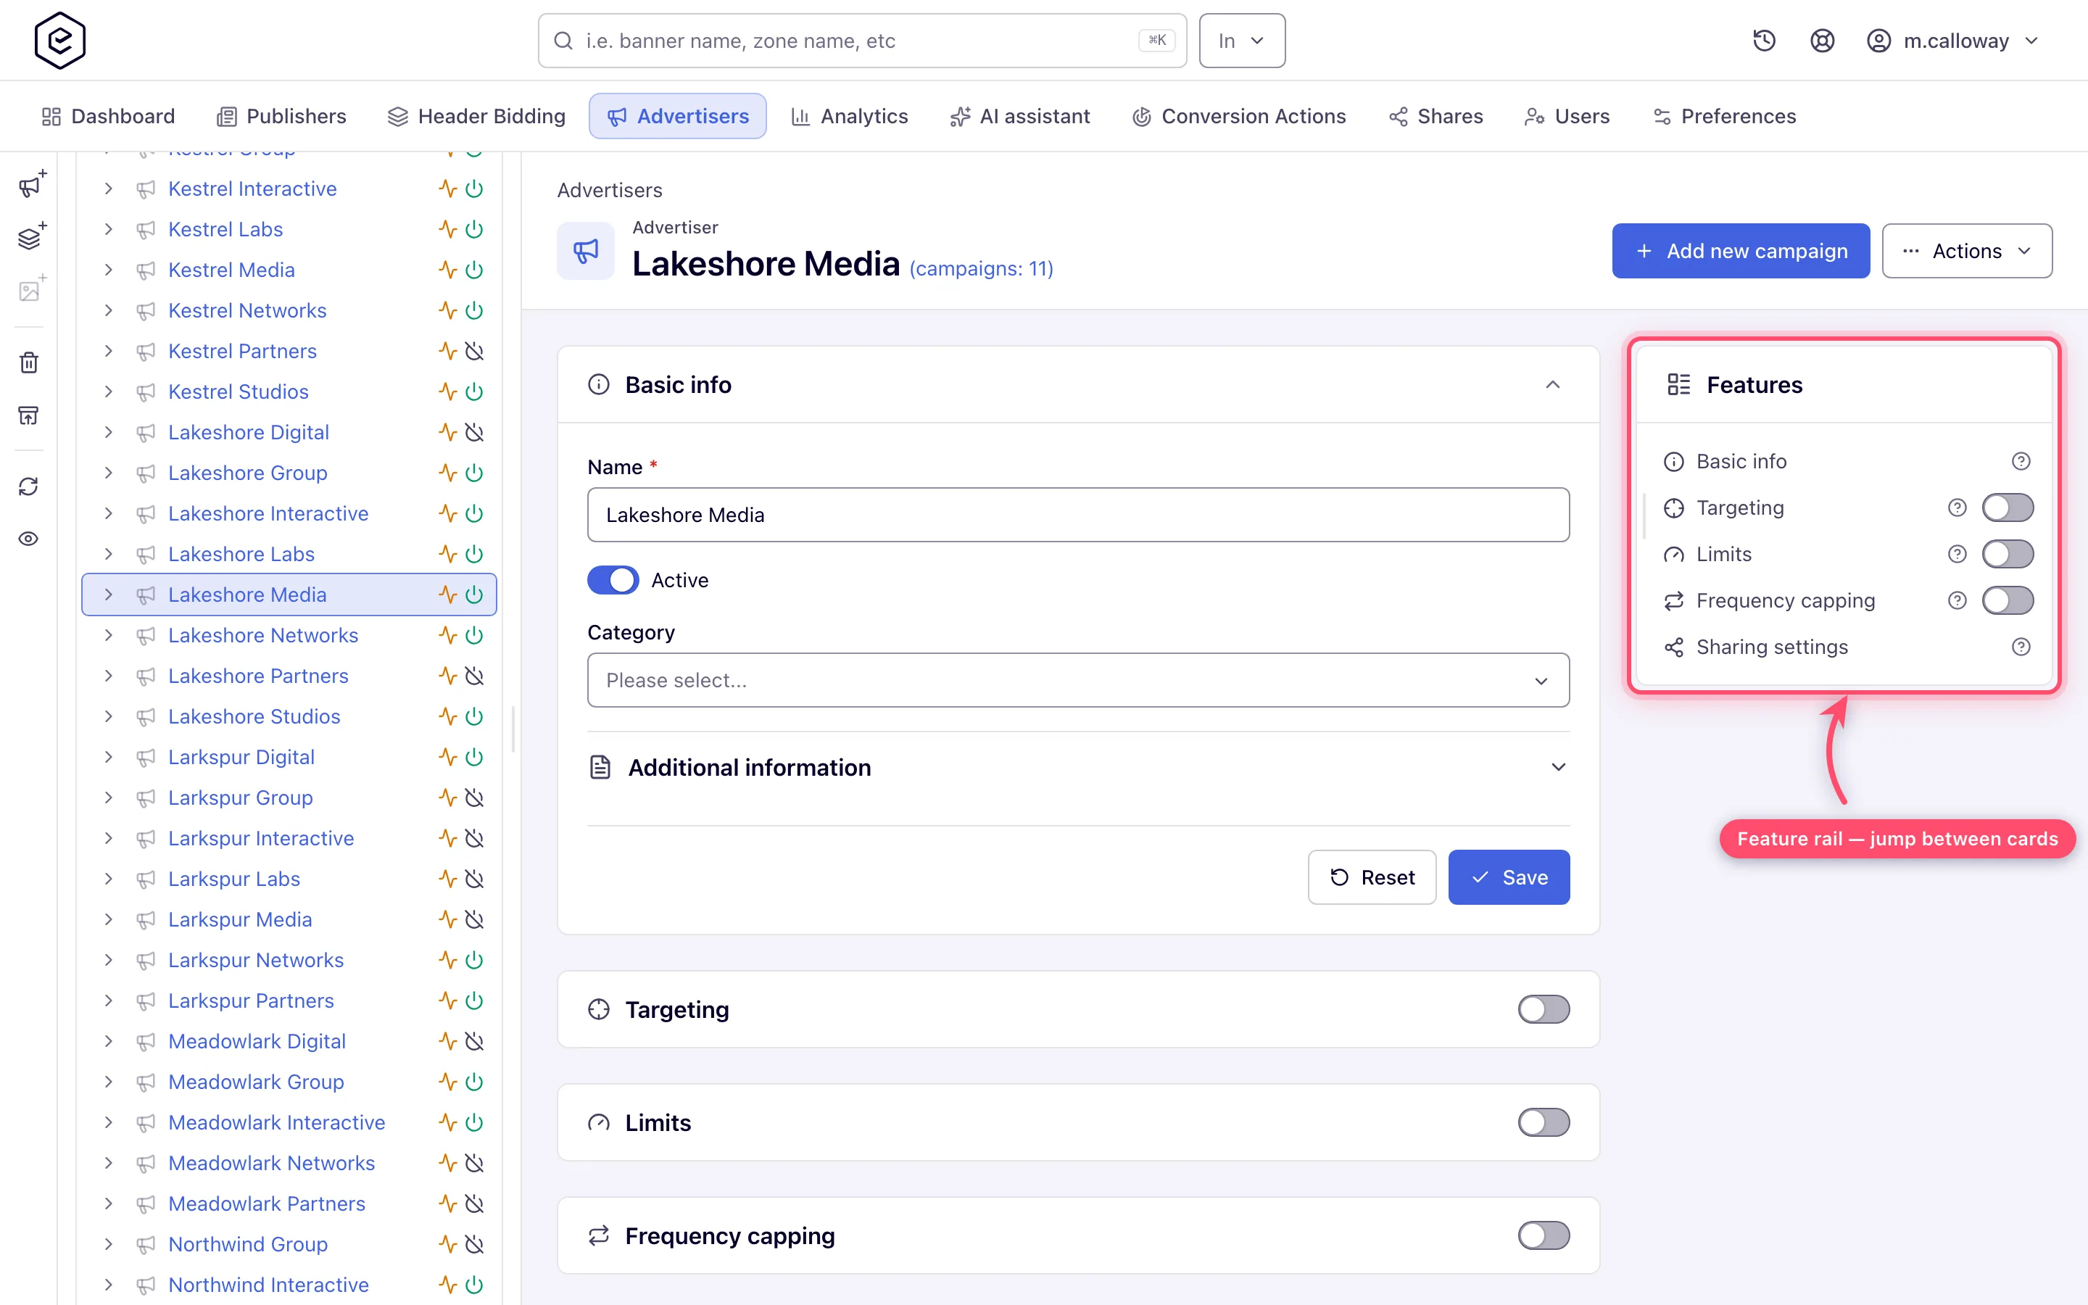
Task: Open the Analytics tab
Action: pyautogui.click(x=850, y=117)
